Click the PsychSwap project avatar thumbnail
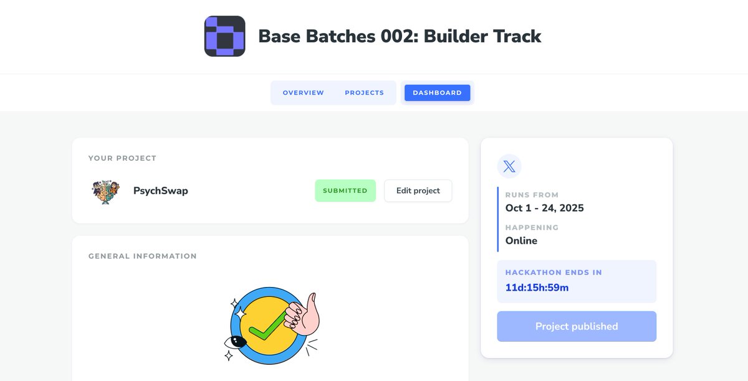 [x=105, y=191]
